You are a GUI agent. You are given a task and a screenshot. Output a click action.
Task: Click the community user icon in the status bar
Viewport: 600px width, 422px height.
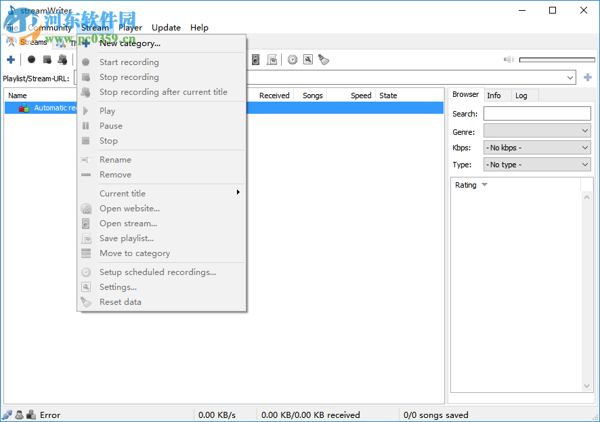[18, 415]
